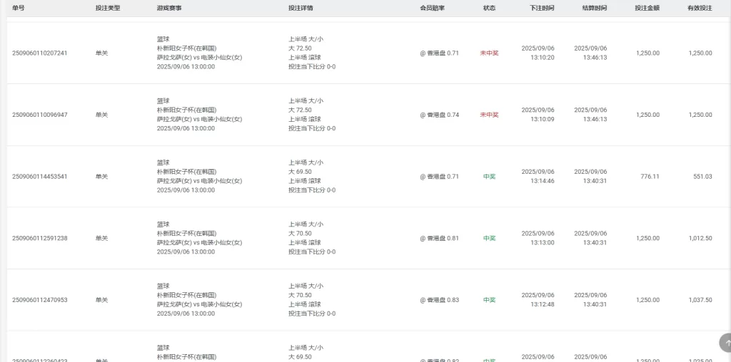Screen dimensions: 731x362
Task: Click bet time 13:12:48
Action: (543, 305)
